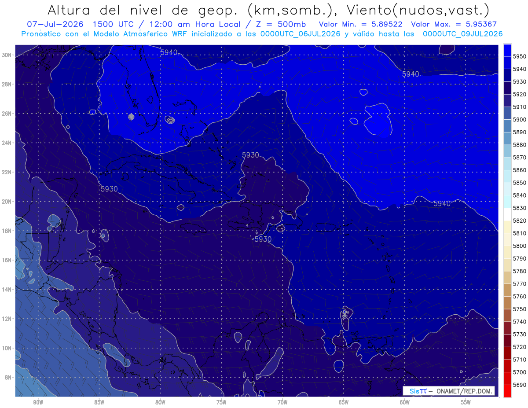Click "Valor Min. = 5.89522"
The height and width of the screenshot is (408, 528).
pyautogui.click(x=361, y=24)
